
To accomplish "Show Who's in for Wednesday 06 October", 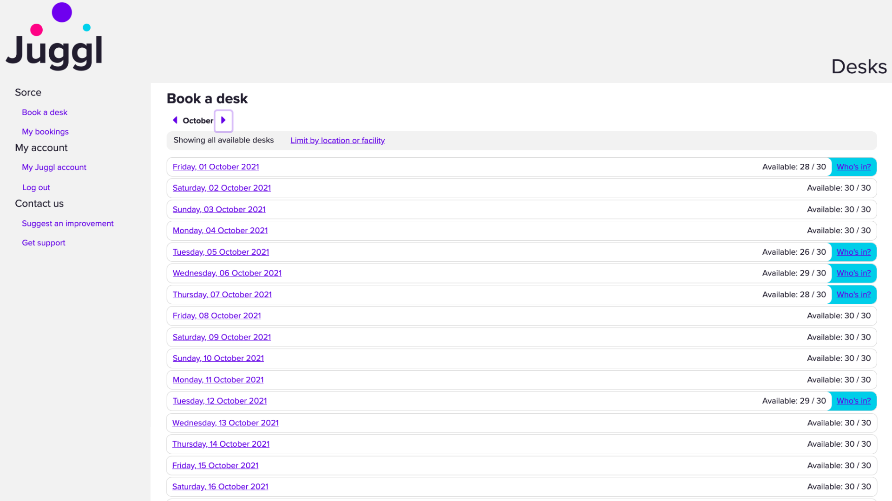I will [853, 273].
